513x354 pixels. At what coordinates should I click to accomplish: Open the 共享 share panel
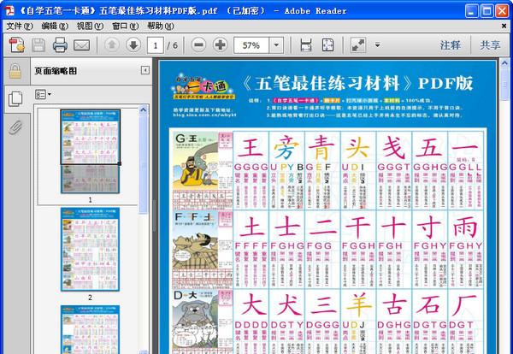[490, 45]
